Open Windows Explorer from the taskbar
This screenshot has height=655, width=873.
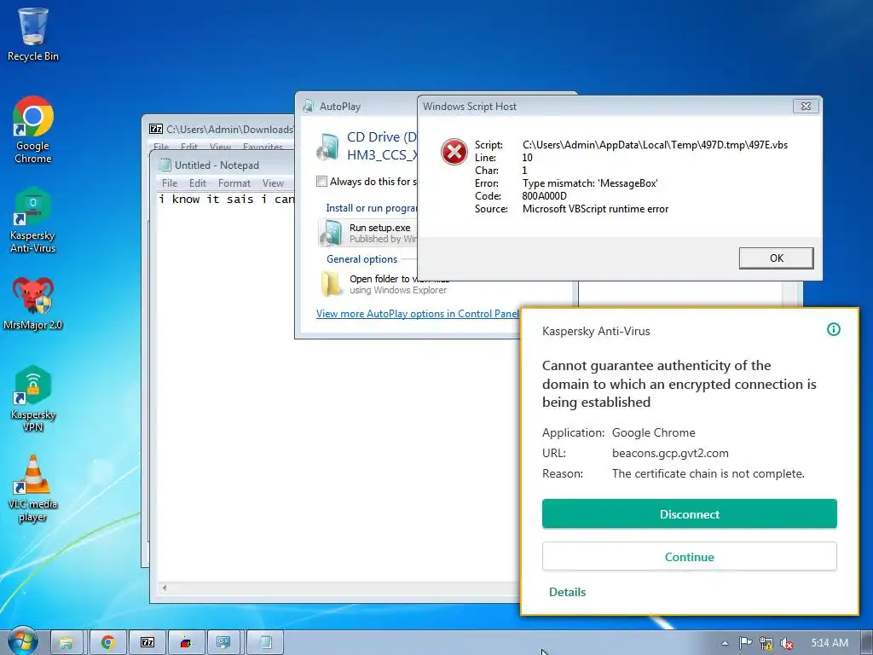point(66,643)
